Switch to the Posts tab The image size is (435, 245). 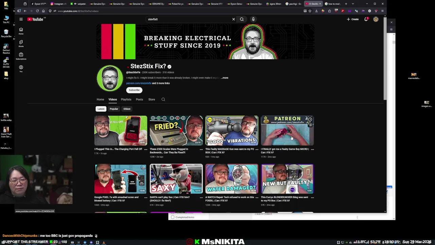139,99
